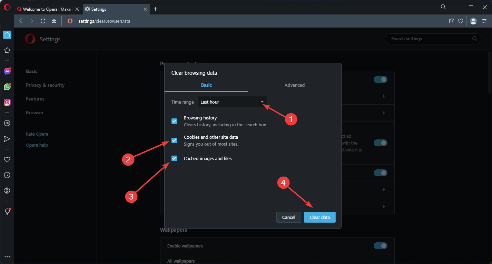492x264 pixels.
Task: Uncheck Cached images and files
Action: pyautogui.click(x=174, y=158)
